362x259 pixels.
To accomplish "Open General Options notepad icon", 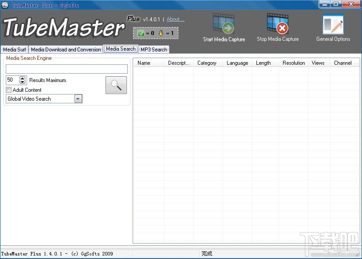I will pyautogui.click(x=333, y=24).
